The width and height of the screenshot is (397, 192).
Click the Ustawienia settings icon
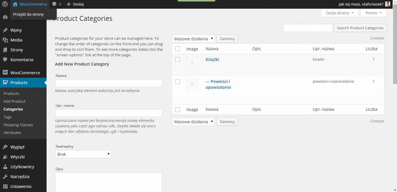tap(5, 187)
